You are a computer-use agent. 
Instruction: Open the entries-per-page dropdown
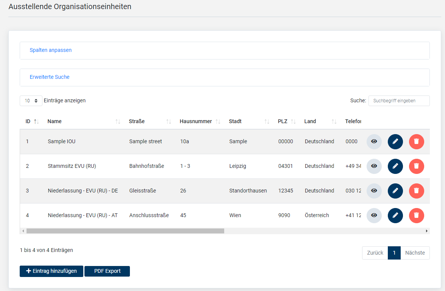coord(31,101)
